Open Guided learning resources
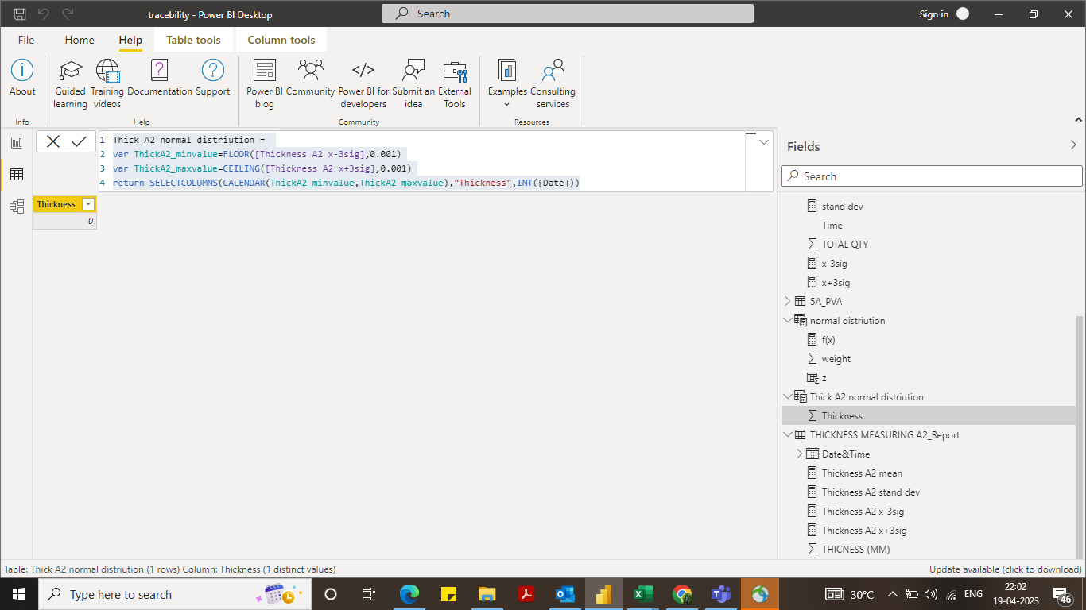This screenshot has height=610, width=1086. pos(70,83)
